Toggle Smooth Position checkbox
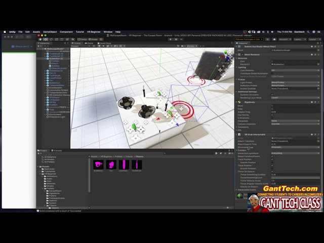This screenshot has width=324, height=243. pos(272,163)
